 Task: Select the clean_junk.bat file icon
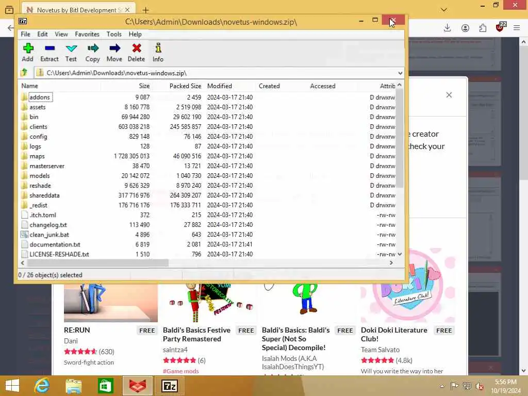[x=24, y=235]
